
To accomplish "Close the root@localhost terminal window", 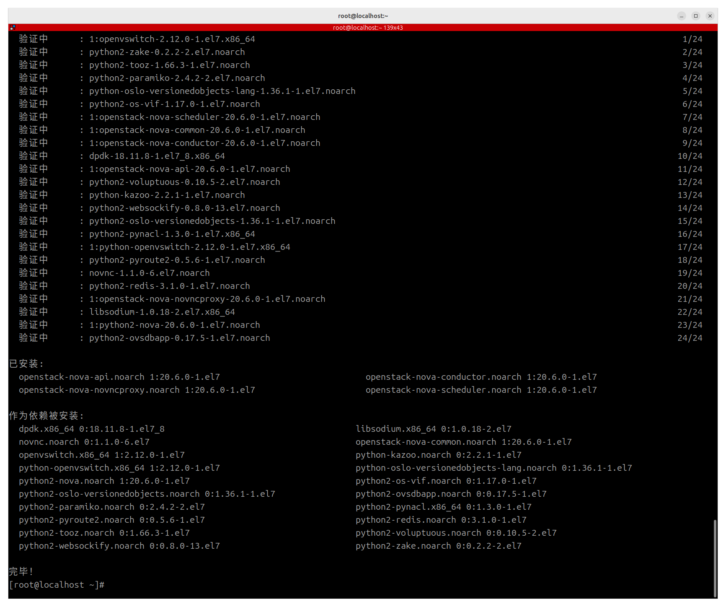I will (x=710, y=16).
